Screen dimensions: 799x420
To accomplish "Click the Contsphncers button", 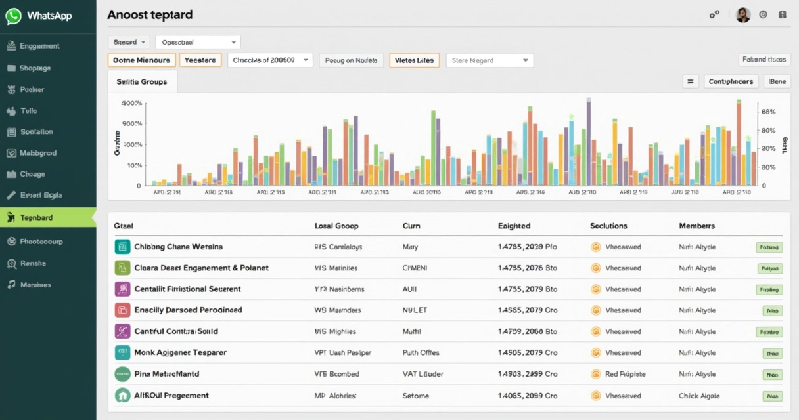I will pyautogui.click(x=732, y=81).
